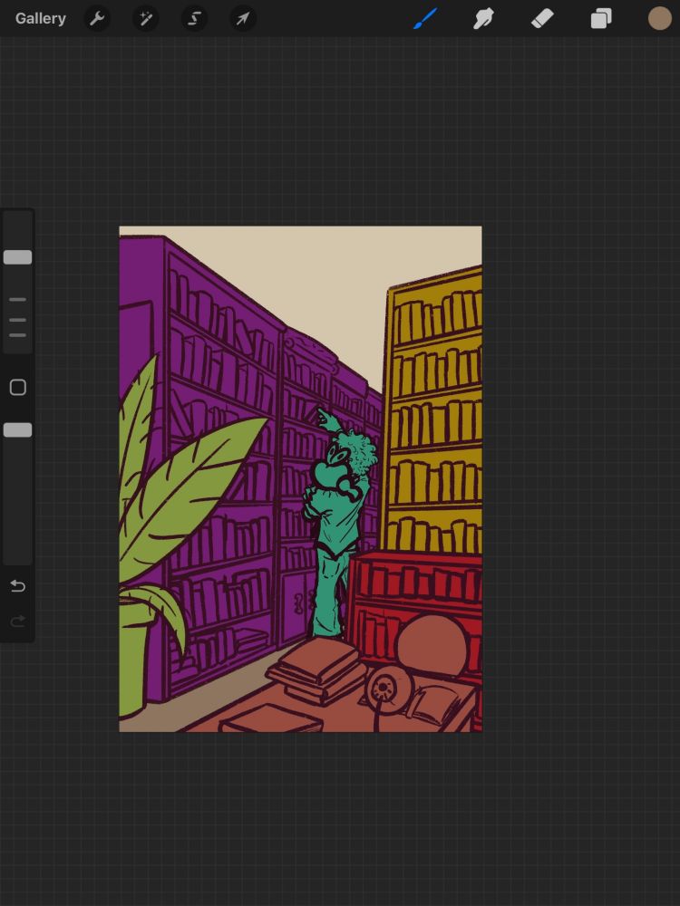Select the Smudge finger tool

(483, 18)
